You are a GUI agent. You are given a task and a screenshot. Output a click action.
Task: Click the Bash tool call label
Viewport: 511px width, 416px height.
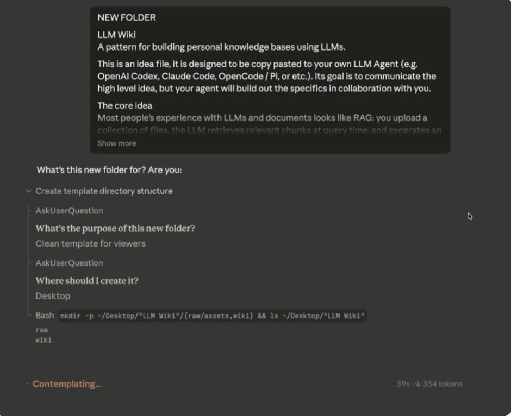coord(45,316)
